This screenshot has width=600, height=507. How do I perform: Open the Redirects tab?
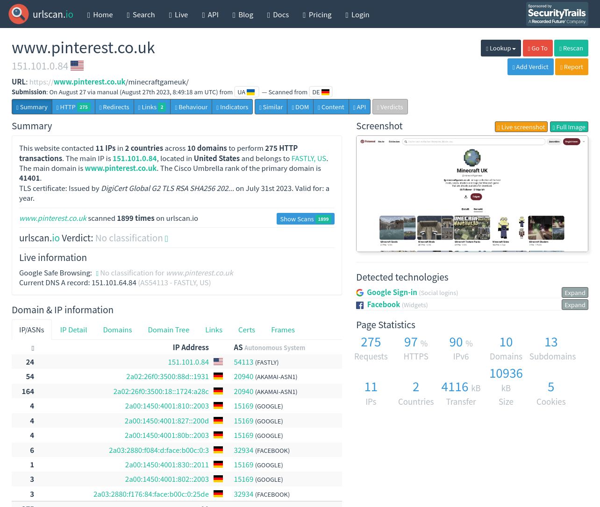point(114,107)
